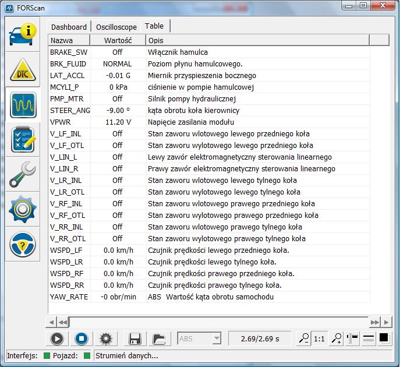
Task: Switch to the Oscilloscope tab
Action: [116, 27]
